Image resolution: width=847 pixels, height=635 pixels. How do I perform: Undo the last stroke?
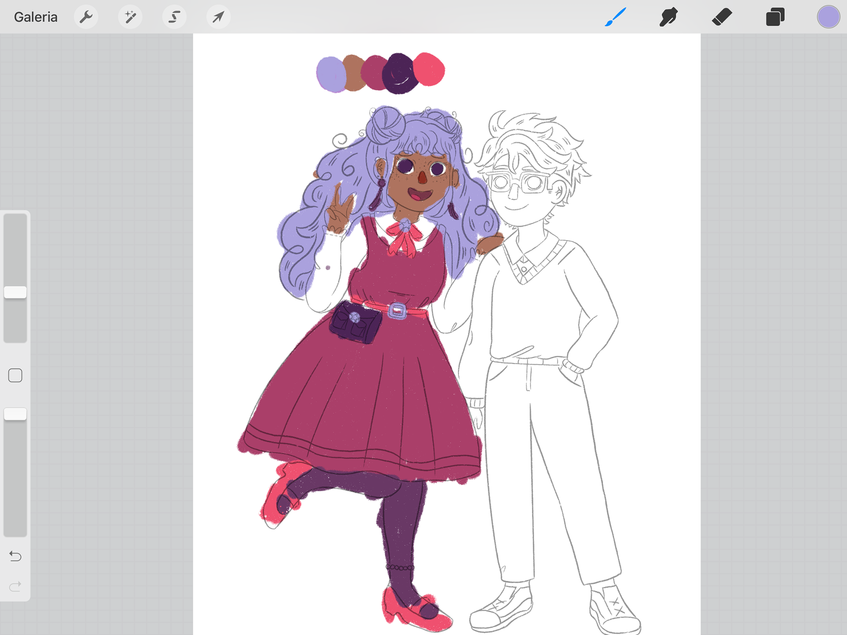point(15,556)
